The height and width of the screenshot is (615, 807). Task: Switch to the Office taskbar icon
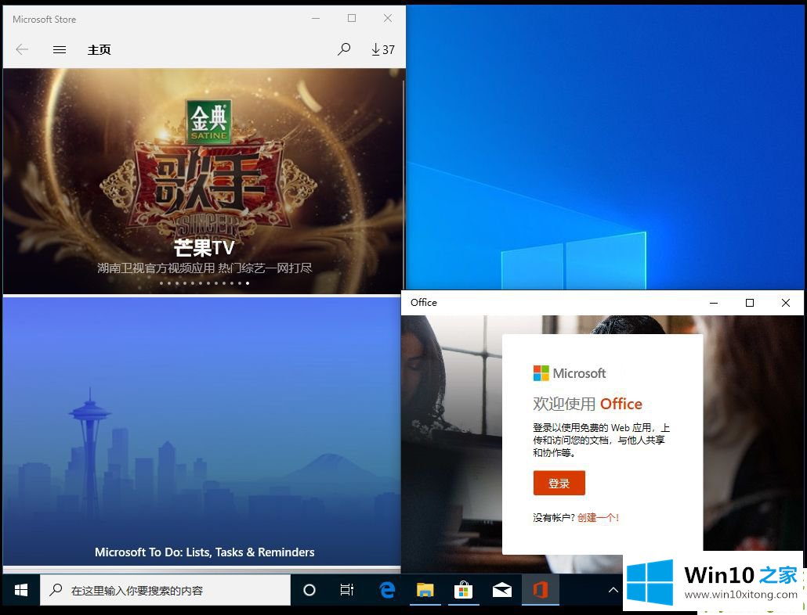coord(540,590)
